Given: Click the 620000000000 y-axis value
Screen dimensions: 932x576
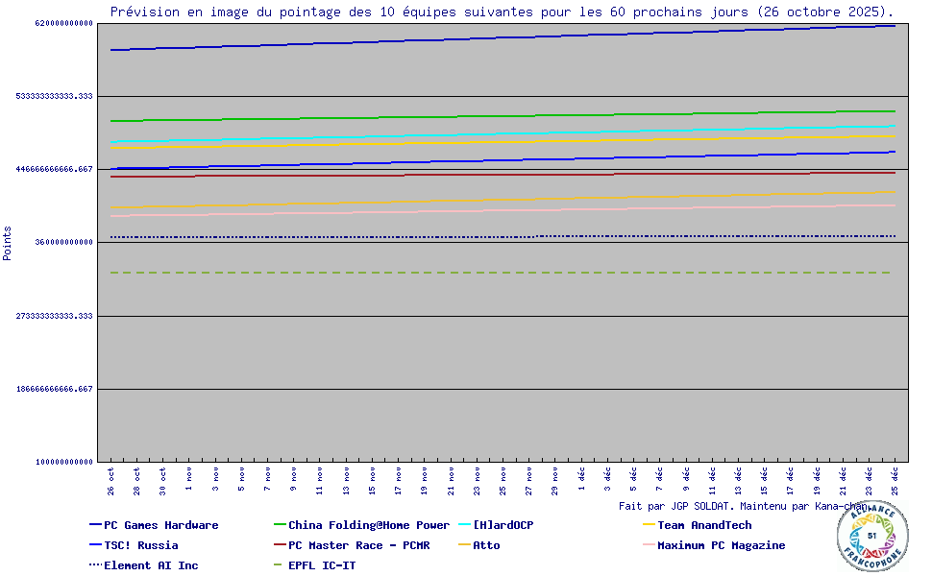Looking at the screenshot, I should tap(63, 23).
